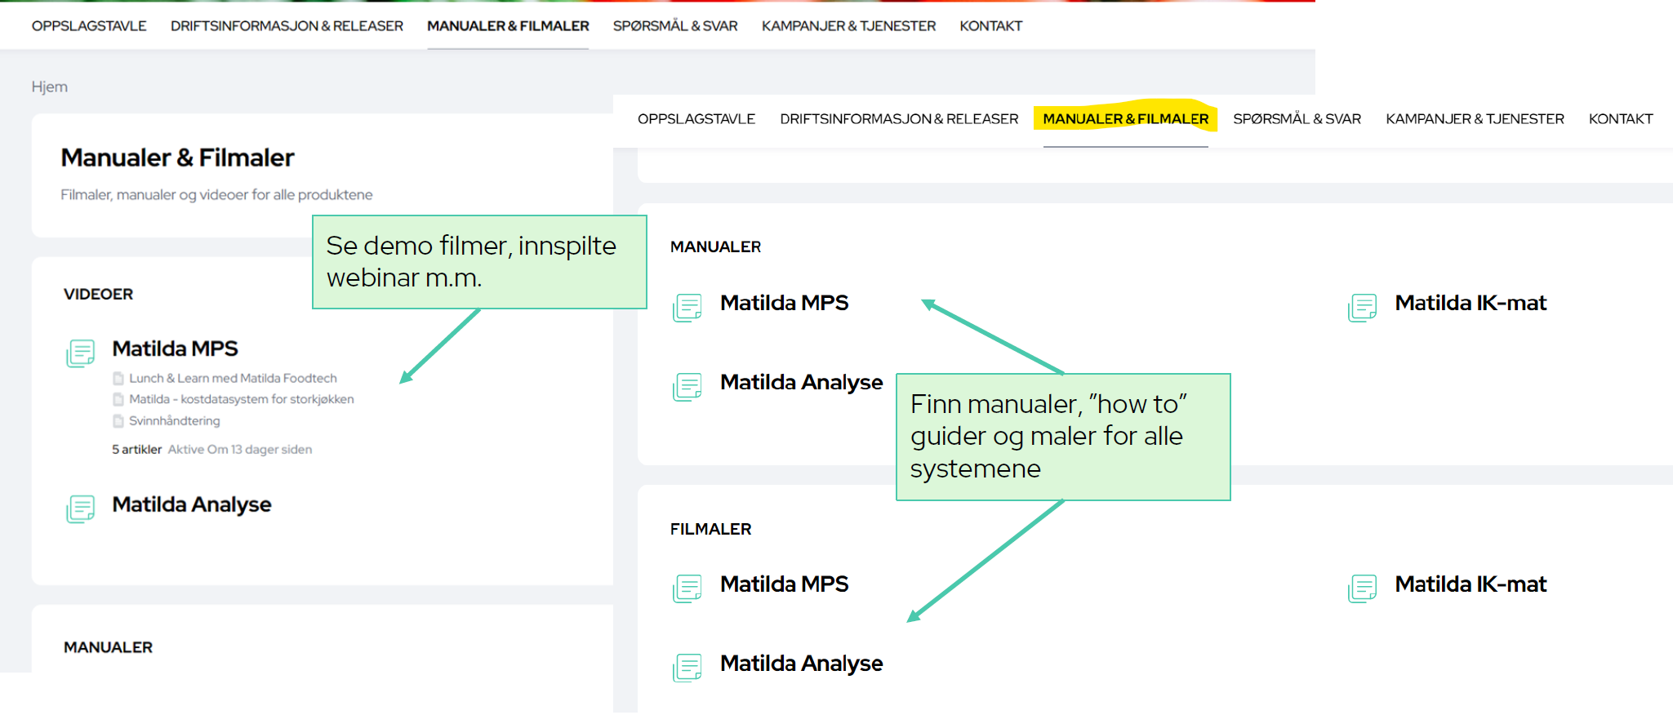Click Matilda IK-mat icon in FILMALER section
The height and width of the screenshot is (715, 1673).
tap(1362, 588)
